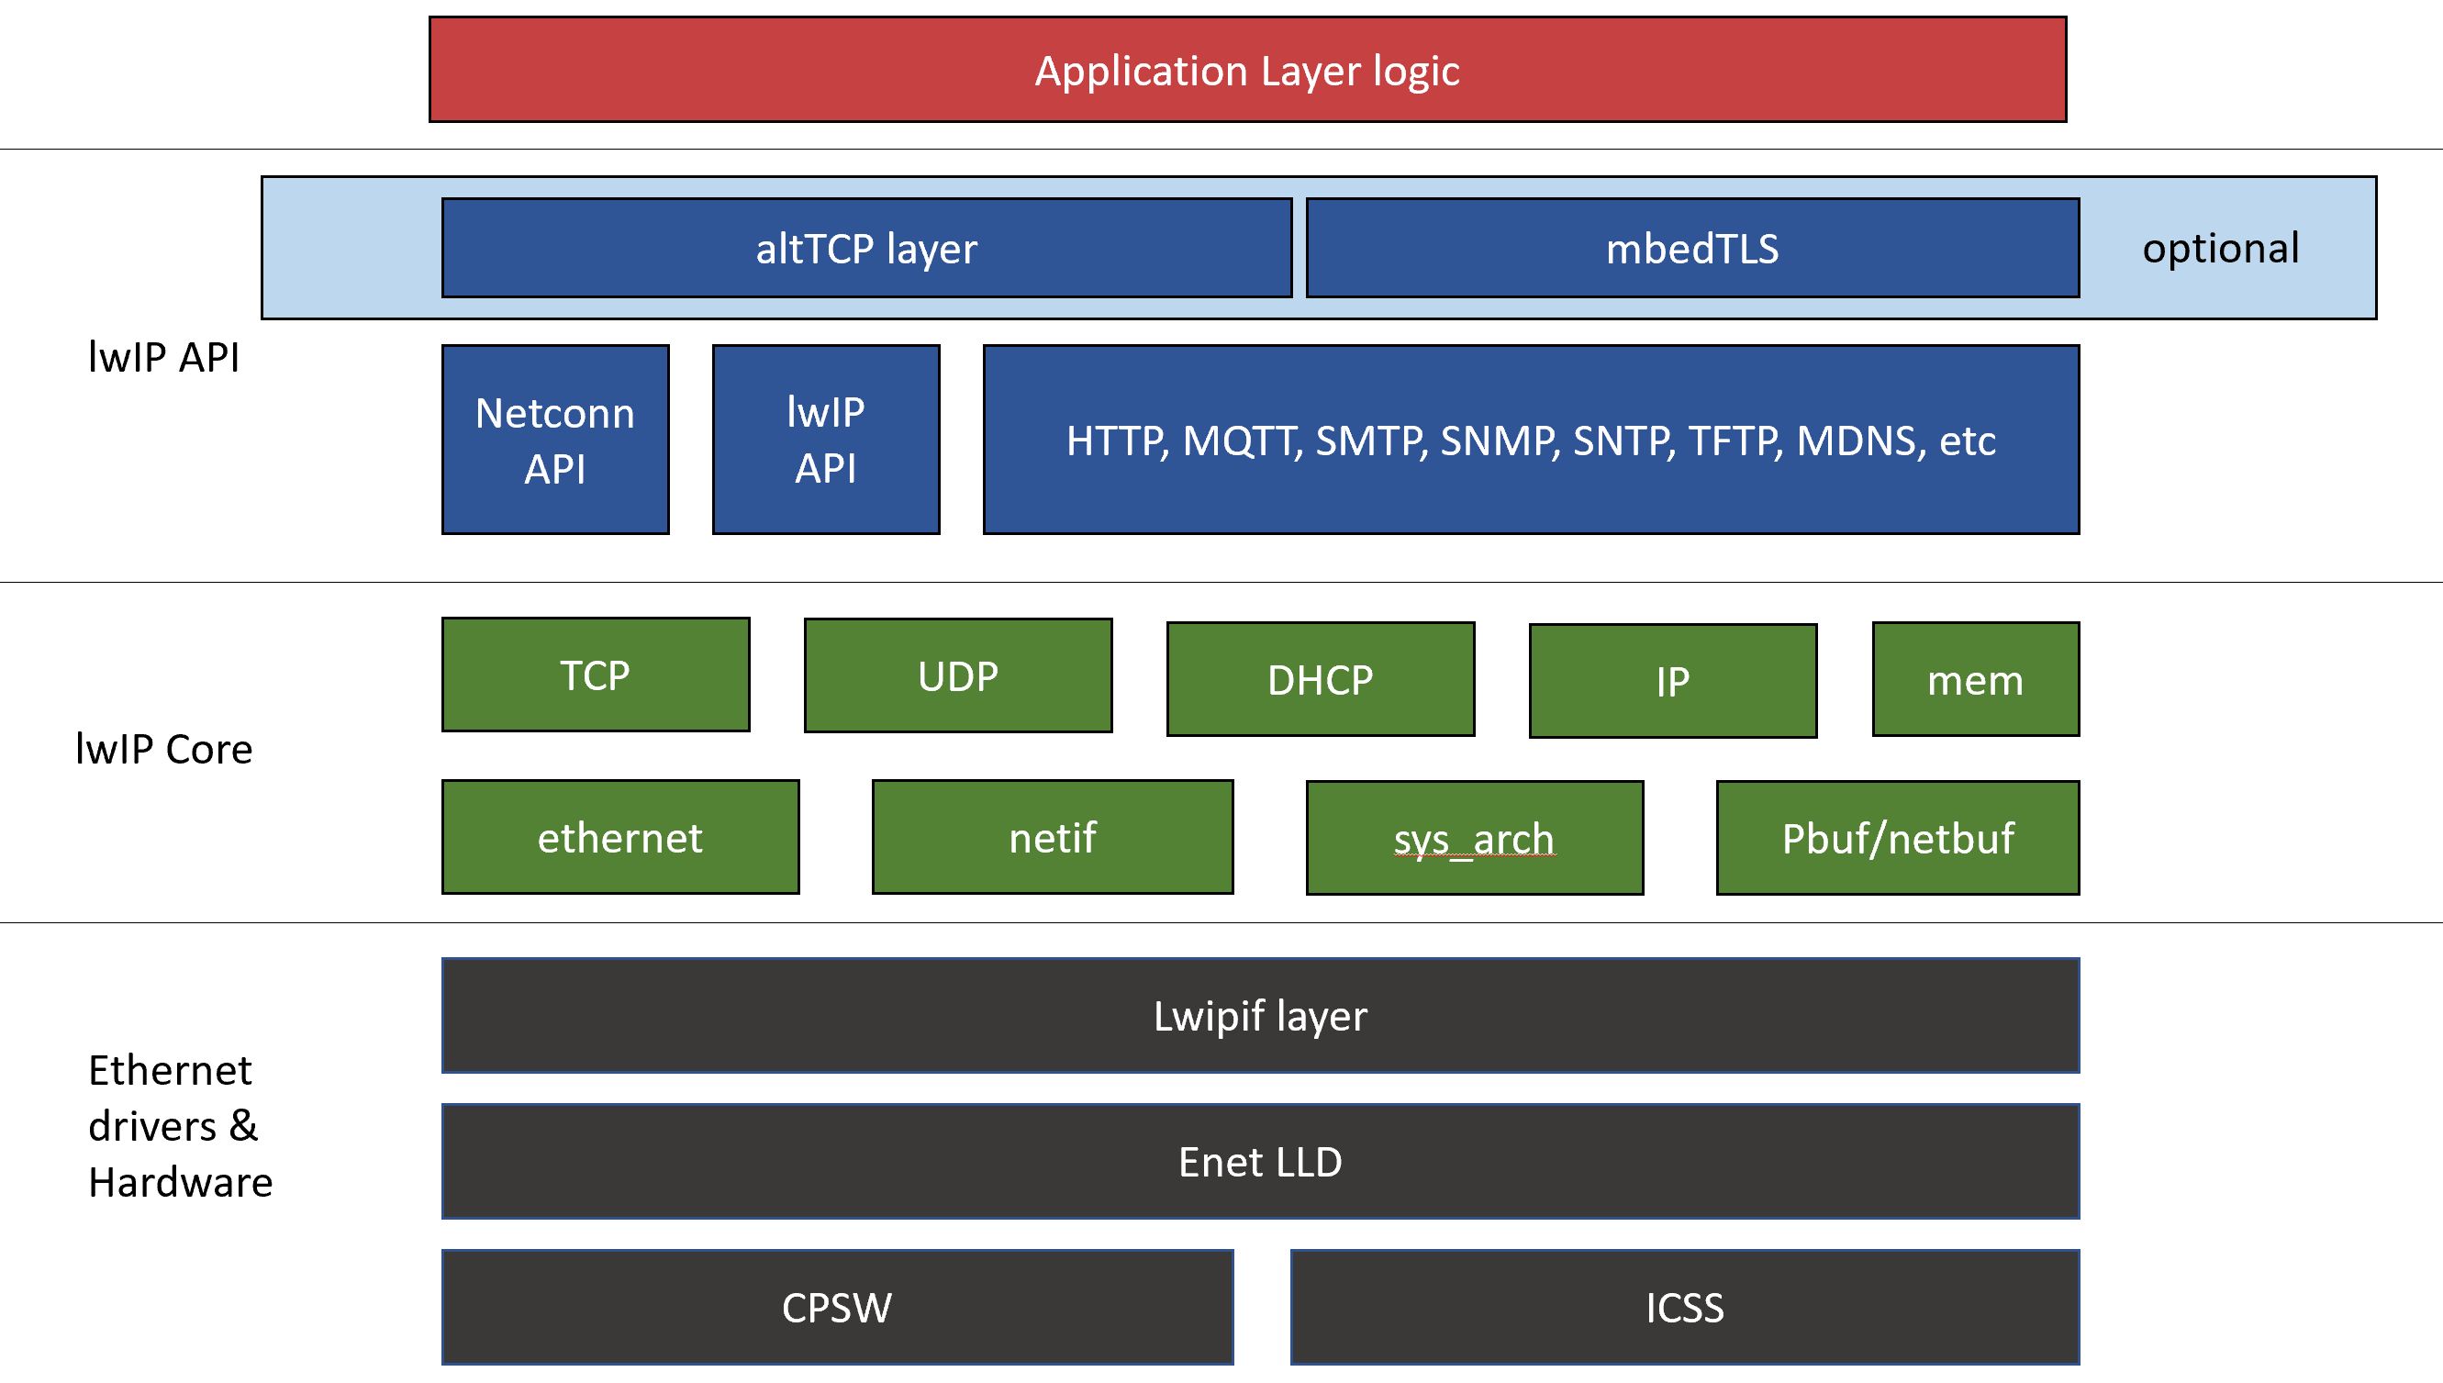Select the sys_arch block
Image resolution: width=2443 pixels, height=1383 pixels.
1474,839
